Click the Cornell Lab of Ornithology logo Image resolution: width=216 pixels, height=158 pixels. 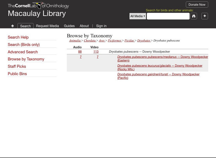click(x=38, y=5)
